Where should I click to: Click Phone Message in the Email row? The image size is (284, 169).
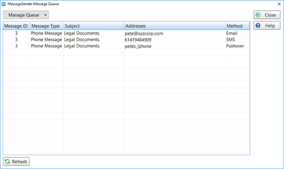pos(46,33)
